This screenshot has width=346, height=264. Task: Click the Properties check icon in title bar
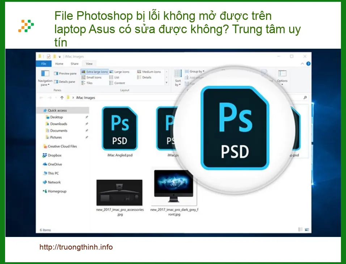[48, 57]
